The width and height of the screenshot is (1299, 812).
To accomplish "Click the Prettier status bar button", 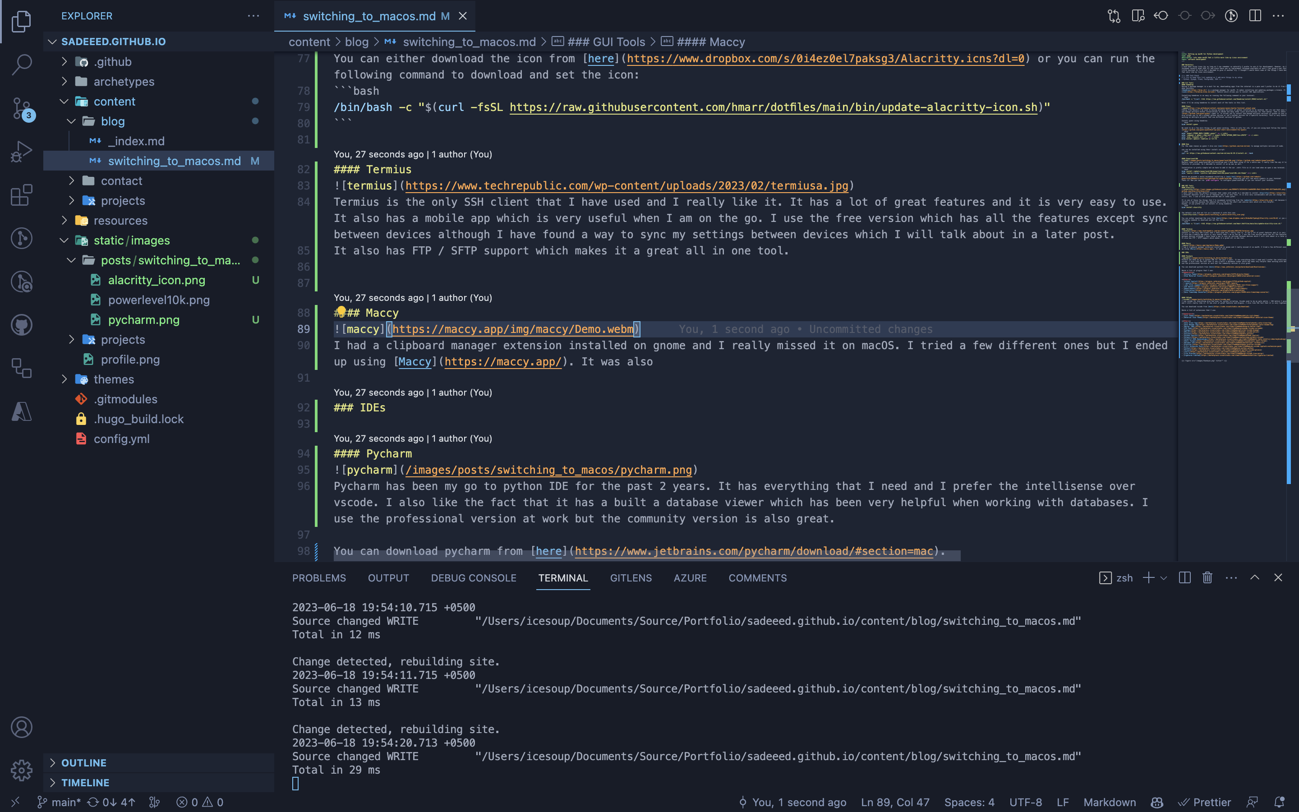I will pos(1205,803).
